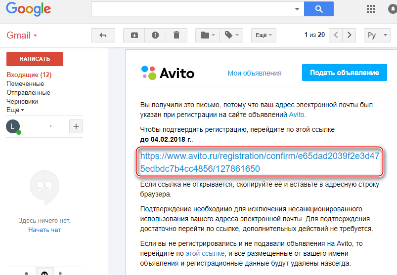This screenshot has height=275, width=397.
Task: Go to the previous email arrow
Action: pyautogui.click(x=336, y=35)
